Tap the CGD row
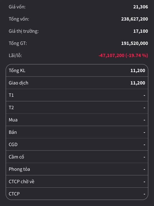Image resolution: width=154 pixels, height=206 pixels. 77,144
